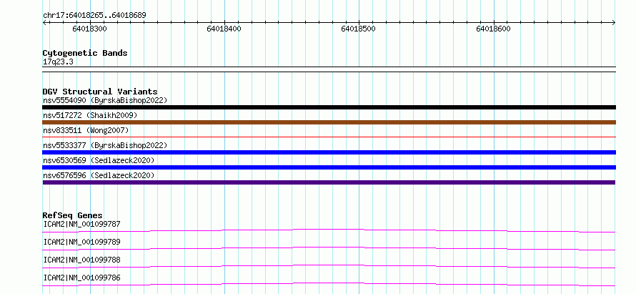Click the ICAM2|NM_001099786 transcript label

point(81,278)
